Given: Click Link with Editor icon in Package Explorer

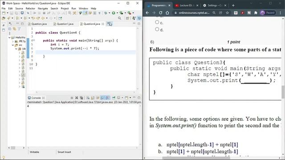Looking at the screenshot, I should (x=14, y=29).
